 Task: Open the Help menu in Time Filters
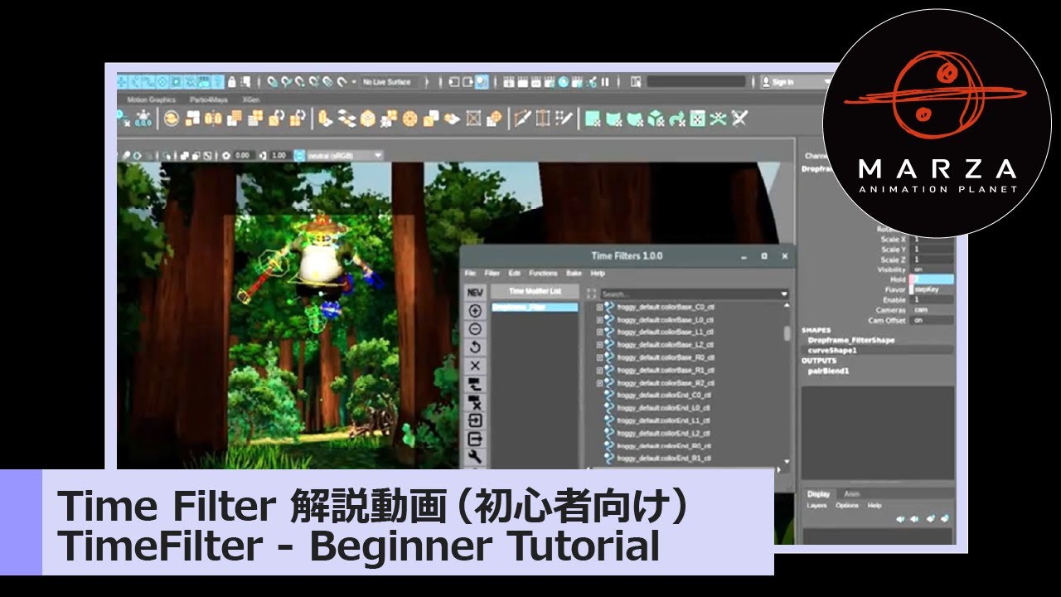(x=598, y=273)
